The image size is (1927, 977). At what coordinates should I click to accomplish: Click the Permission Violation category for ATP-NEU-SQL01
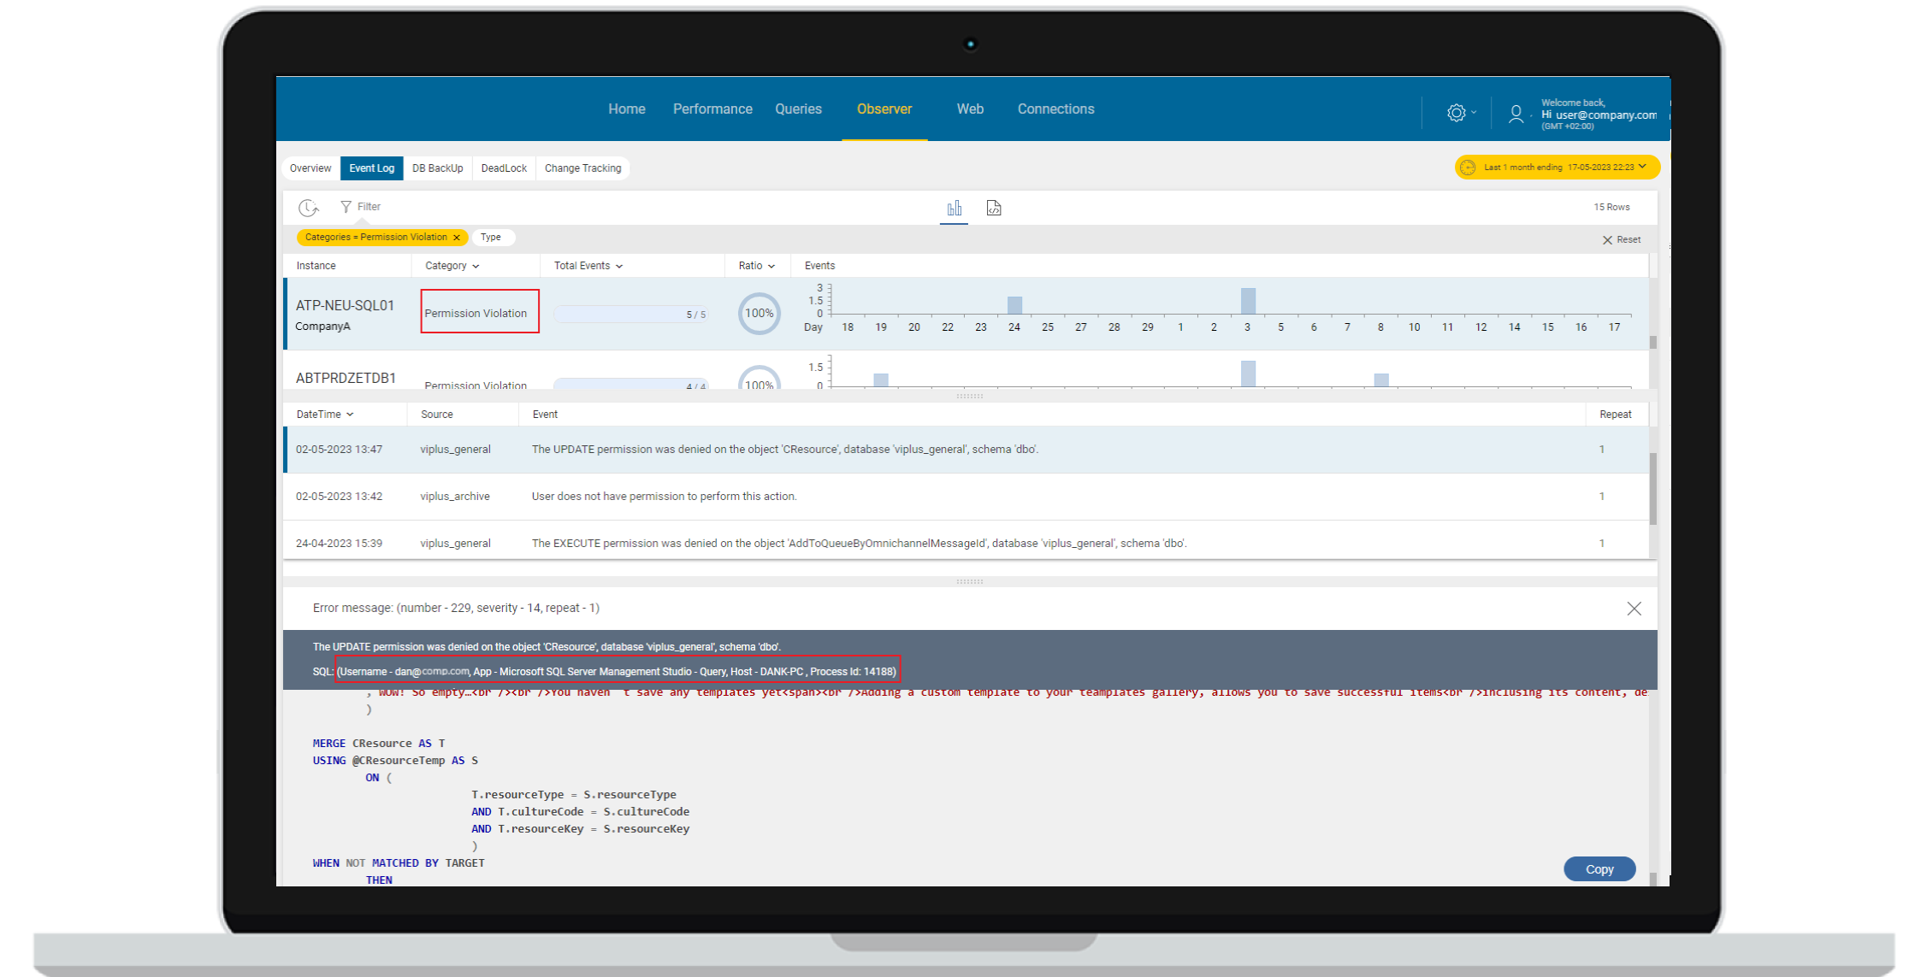(476, 314)
